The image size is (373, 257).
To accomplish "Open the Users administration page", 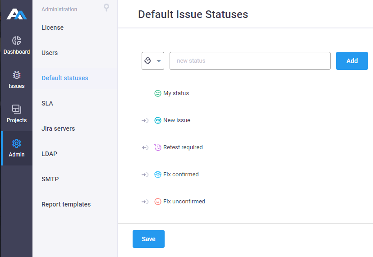I will pyautogui.click(x=50, y=53).
